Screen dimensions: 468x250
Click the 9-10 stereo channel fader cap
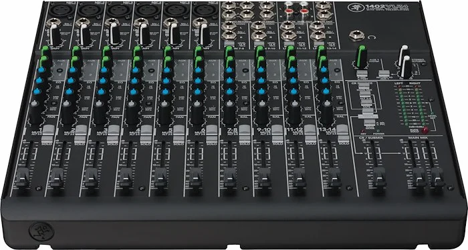point(265,177)
